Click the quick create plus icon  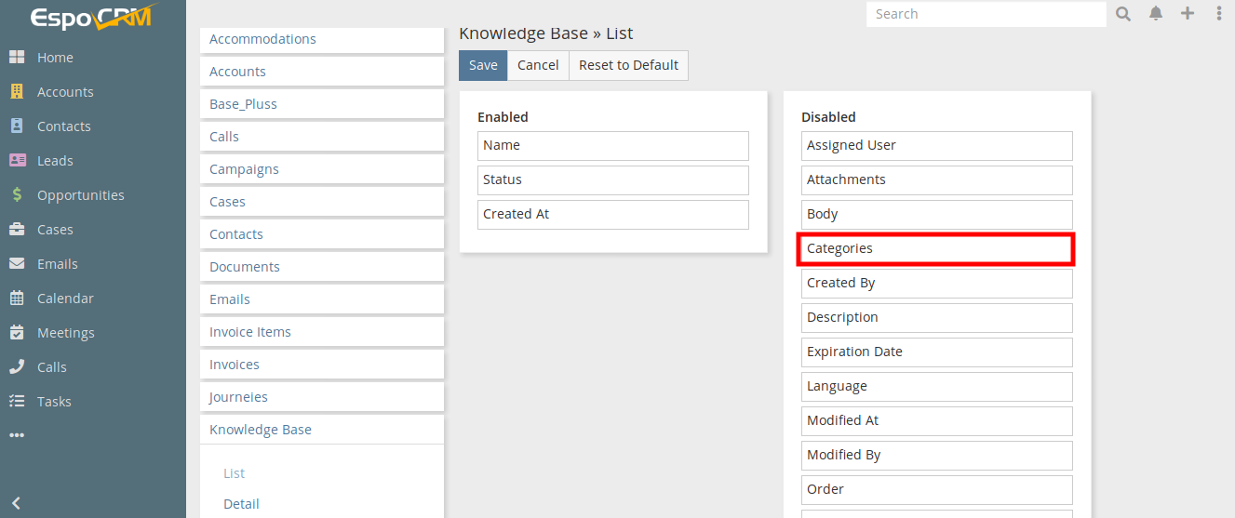[x=1188, y=14]
